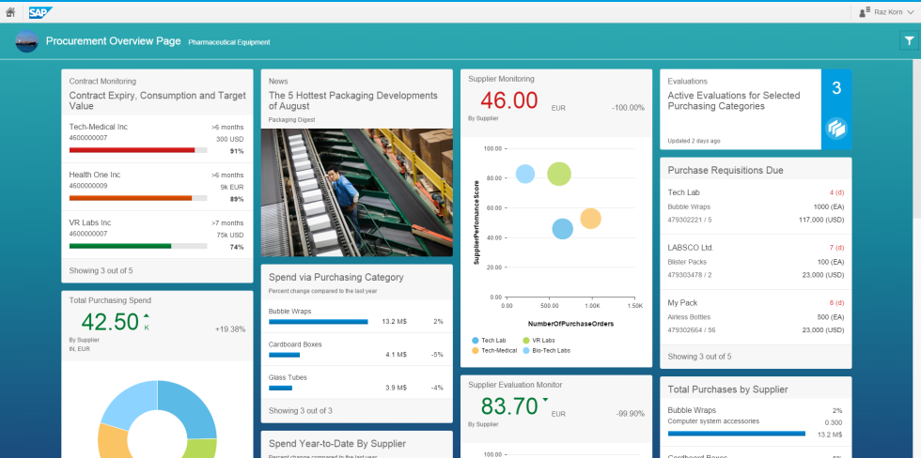Click the SAP logo
Image resolution: width=921 pixels, height=458 pixels.
pyautogui.click(x=40, y=12)
